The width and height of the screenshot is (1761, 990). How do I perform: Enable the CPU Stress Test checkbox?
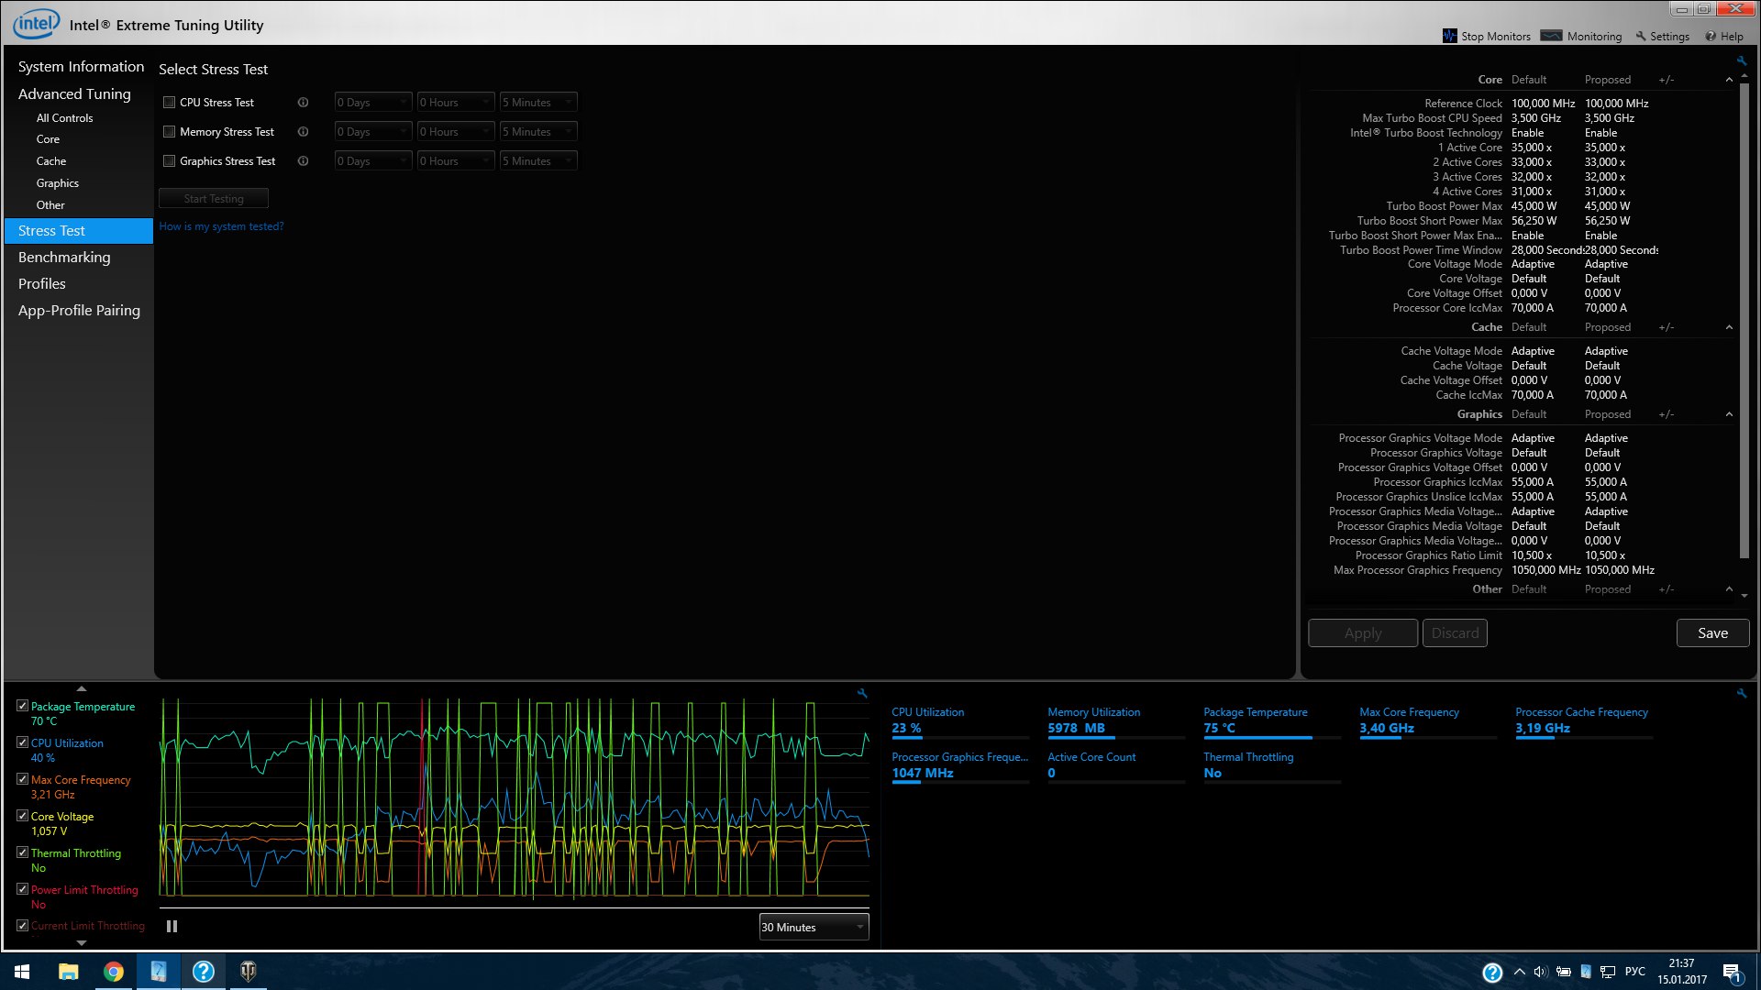click(x=169, y=103)
